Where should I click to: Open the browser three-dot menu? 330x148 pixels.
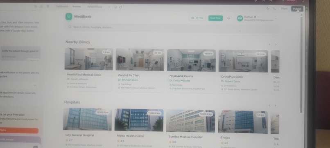pos(303,1)
